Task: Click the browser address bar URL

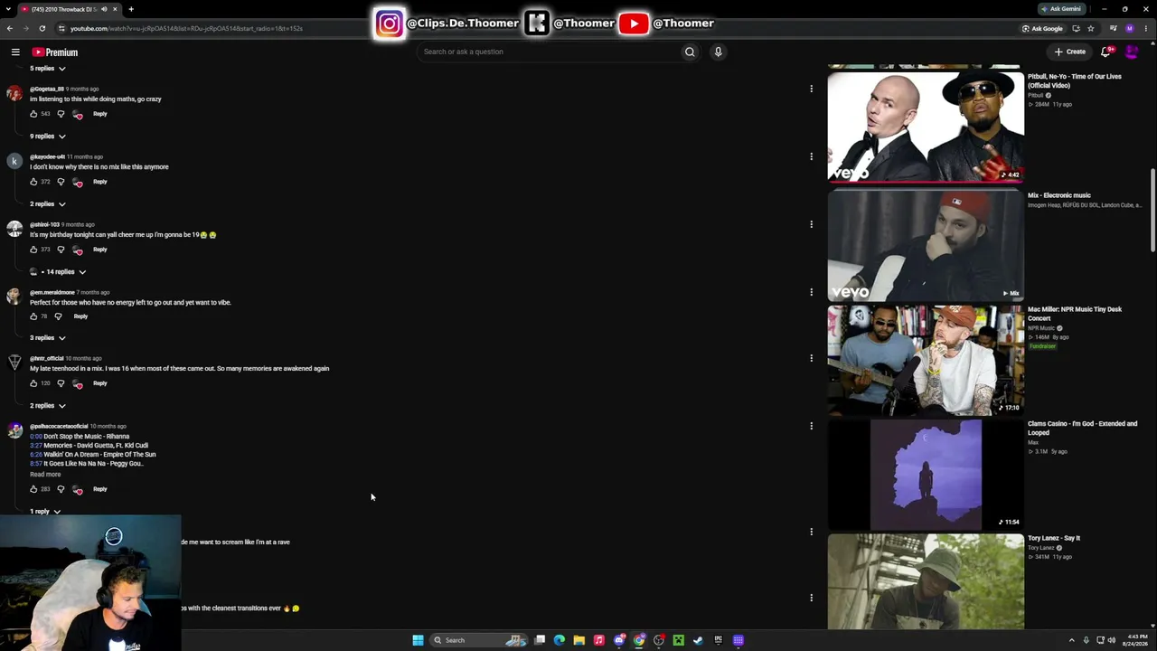Action: (186, 28)
